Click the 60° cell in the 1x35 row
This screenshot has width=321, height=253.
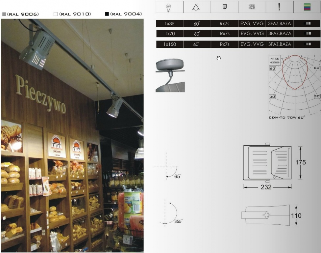(x=197, y=24)
